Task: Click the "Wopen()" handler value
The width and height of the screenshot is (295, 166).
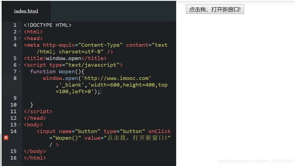Action: 67,138
